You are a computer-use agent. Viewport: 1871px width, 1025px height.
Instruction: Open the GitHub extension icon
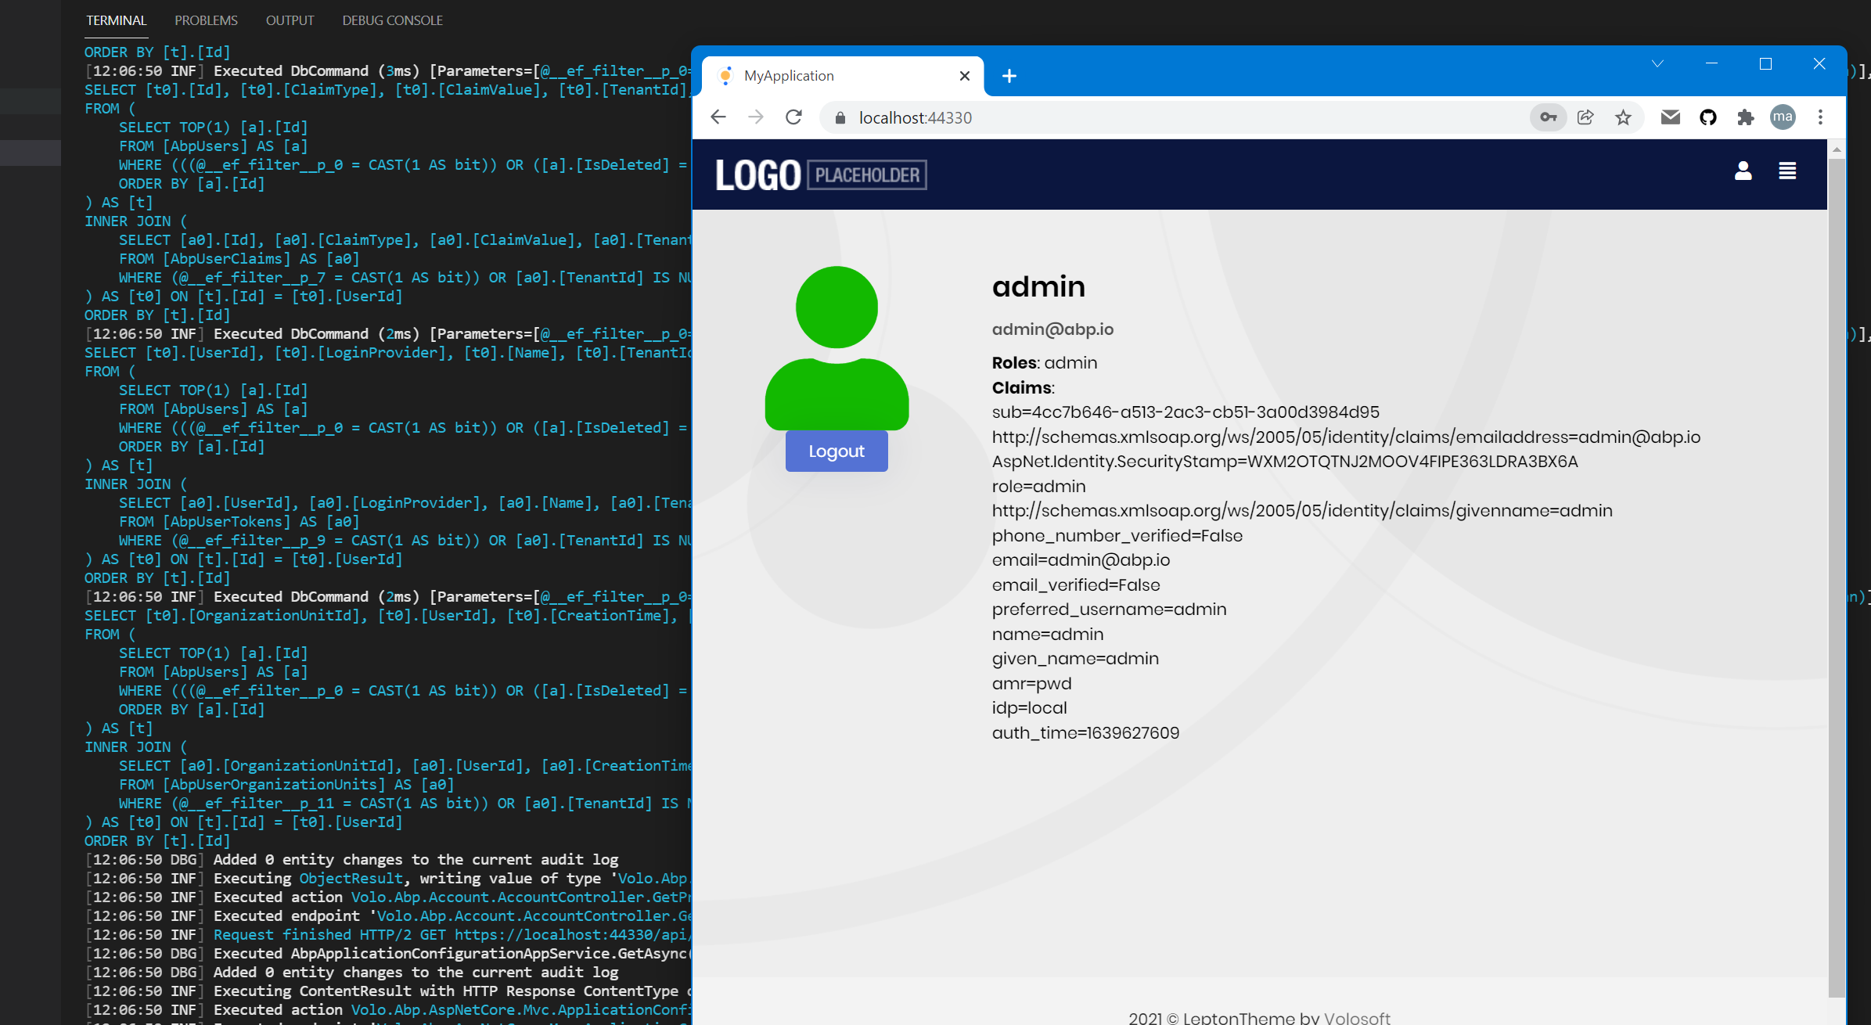click(x=1707, y=117)
